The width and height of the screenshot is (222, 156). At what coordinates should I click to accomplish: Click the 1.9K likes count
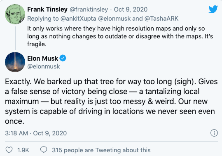[23, 150]
